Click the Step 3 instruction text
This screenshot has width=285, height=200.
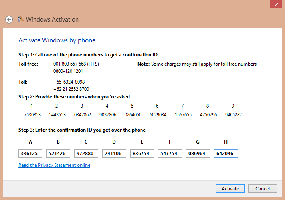[x=82, y=130]
